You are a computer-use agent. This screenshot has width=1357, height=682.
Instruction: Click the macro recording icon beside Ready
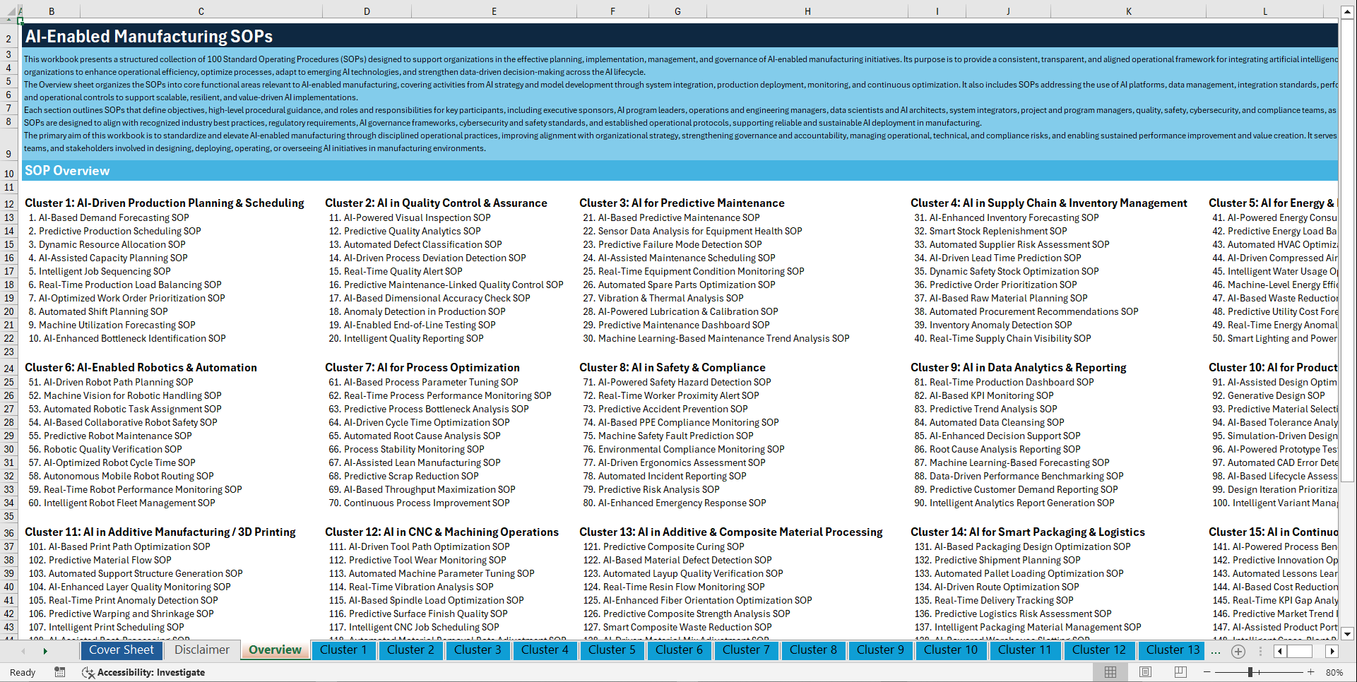point(60,672)
